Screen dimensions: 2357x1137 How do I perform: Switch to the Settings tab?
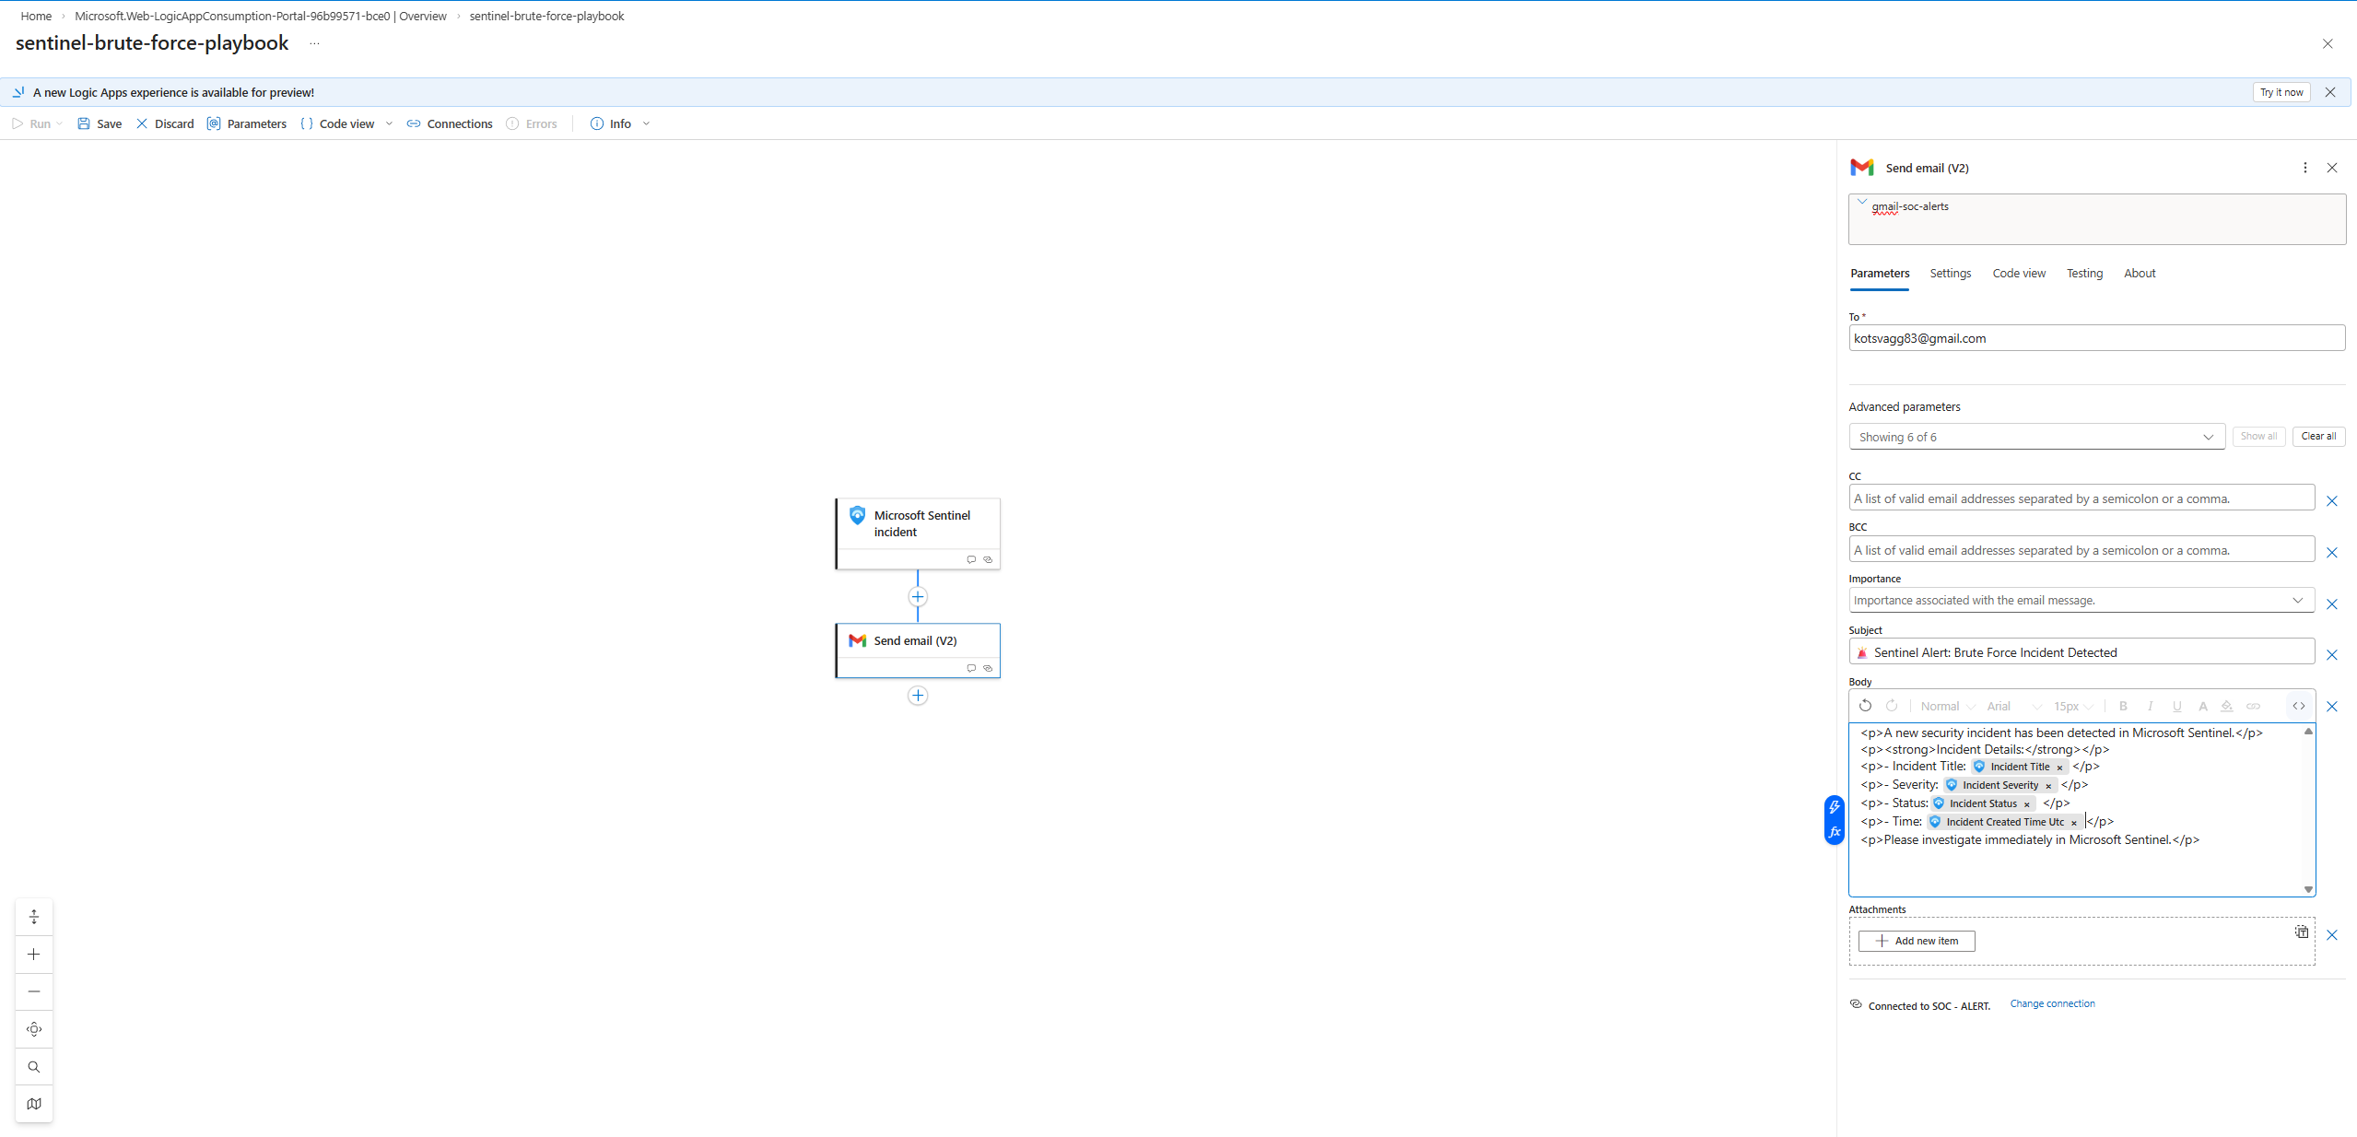[1951, 273]
